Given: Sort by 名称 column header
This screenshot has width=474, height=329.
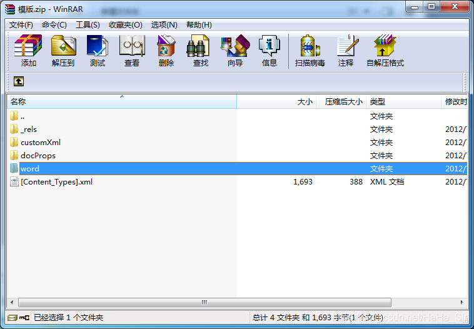Looking at the screenshot, I should 122,101.
